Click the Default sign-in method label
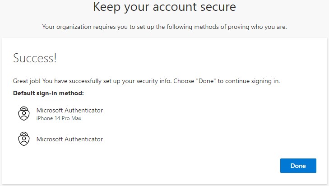 pyautogui.click(x=49, y=93)
